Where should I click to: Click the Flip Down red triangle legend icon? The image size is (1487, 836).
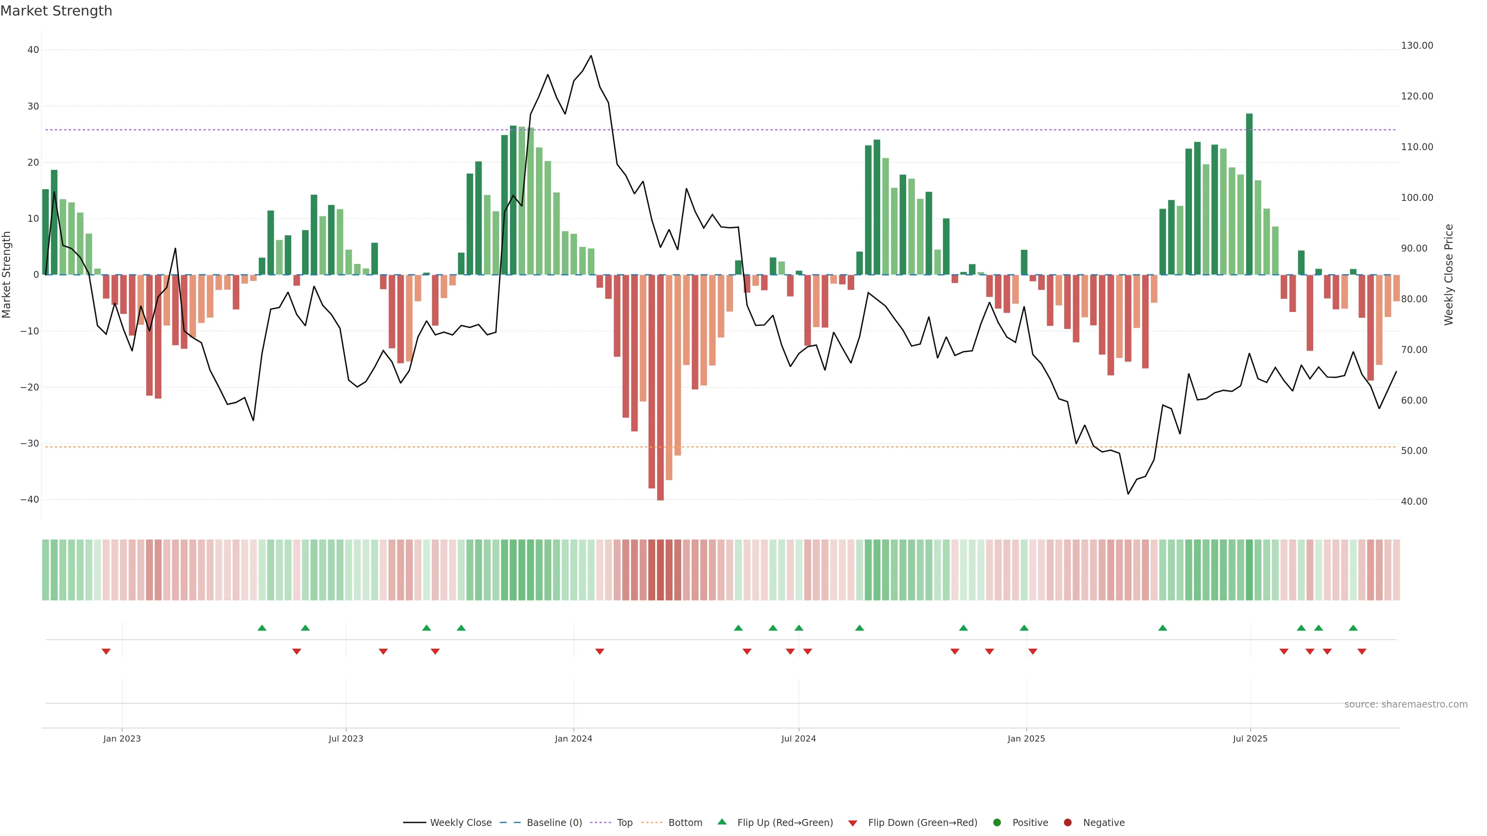point(853,823)
